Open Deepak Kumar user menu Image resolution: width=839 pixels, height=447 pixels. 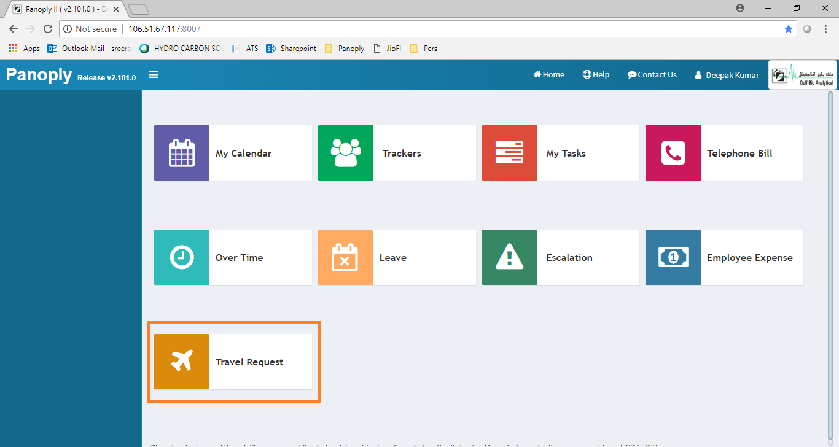pos(727,75)
